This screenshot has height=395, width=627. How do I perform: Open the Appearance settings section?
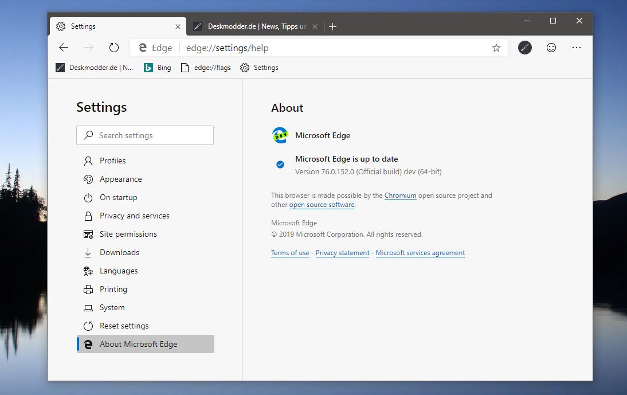point(145,179)
